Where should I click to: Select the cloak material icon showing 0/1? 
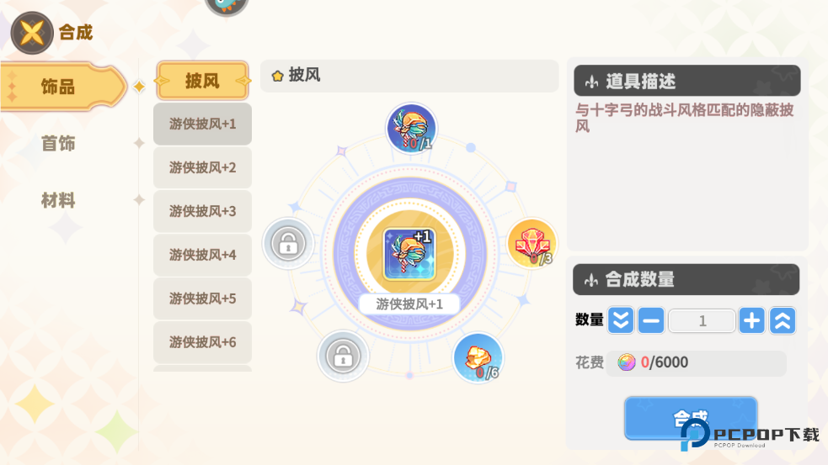tap(411, 128)
